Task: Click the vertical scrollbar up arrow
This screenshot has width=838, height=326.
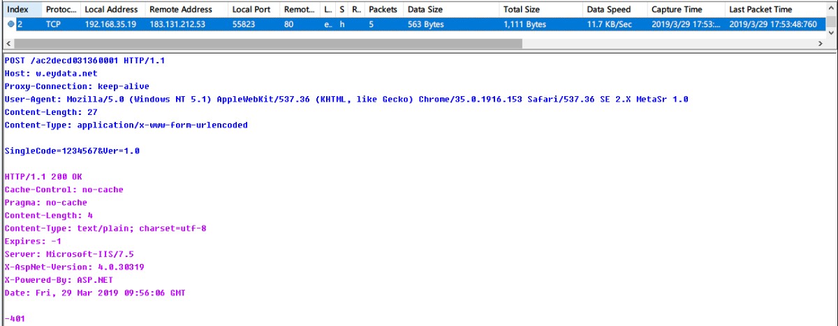Action: point(831,8)
